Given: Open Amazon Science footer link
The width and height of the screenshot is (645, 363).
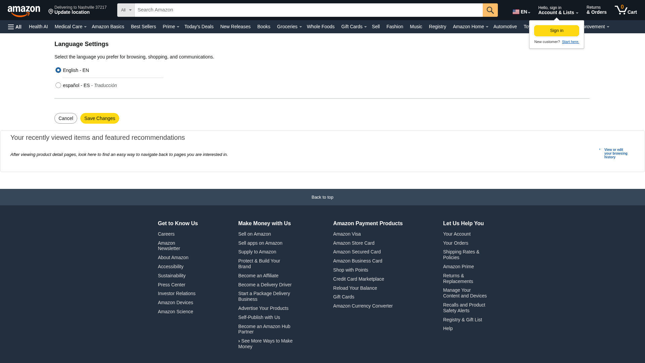Looking at the screenshot, I should (175, 312).
